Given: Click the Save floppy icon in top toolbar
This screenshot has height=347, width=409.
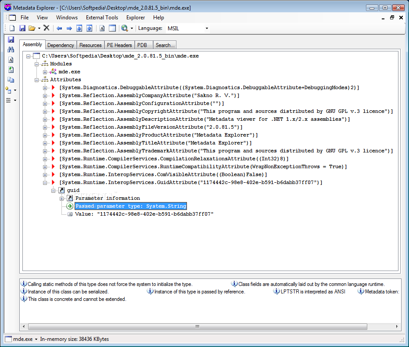Looking at the screenshot, I should 22,28.
